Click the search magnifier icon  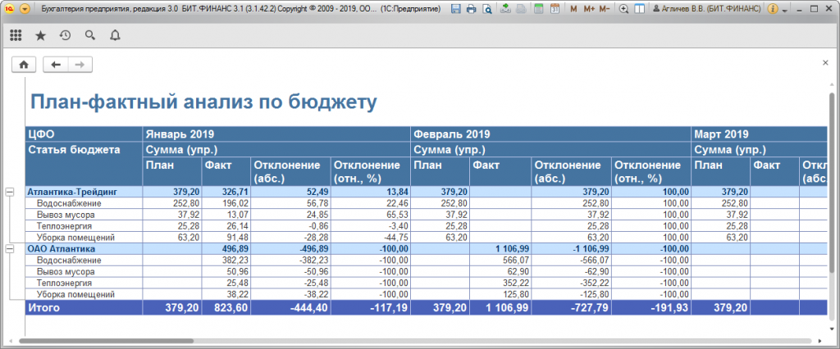click(x=89, y=35)
